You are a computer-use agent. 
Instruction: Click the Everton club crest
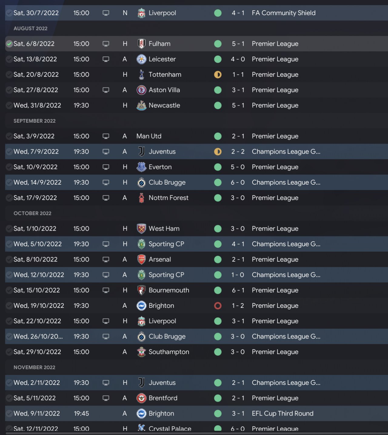pyautogui.click(x=141, y=167)
